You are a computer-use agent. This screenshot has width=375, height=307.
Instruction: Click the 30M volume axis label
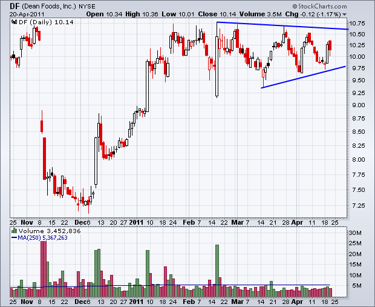[355, 233]
